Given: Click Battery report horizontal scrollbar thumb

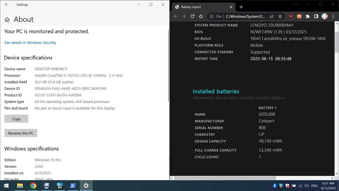Looking at the screenshot, I should pyautogui.click(x=225, y=178).
